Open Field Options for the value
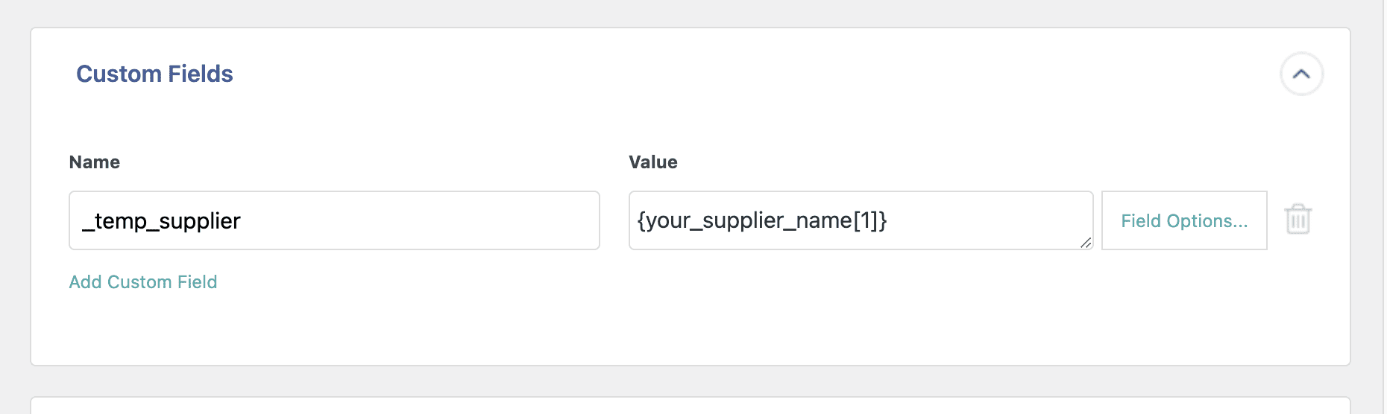 (1183, 220)
